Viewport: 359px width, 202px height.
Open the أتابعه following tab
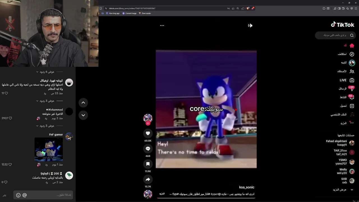click(348, 63)
